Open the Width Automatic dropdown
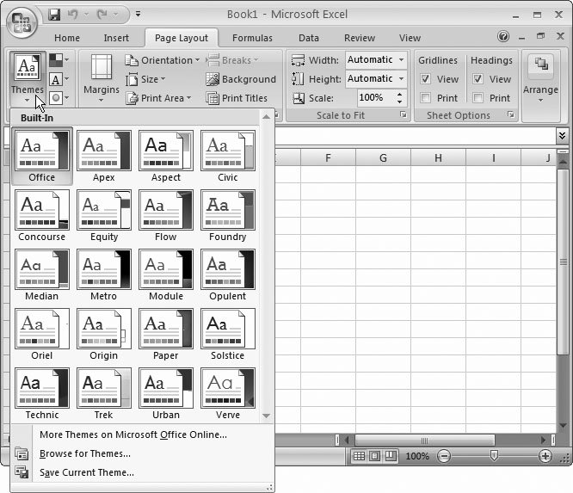573x493 pixels. coord(401,59)
